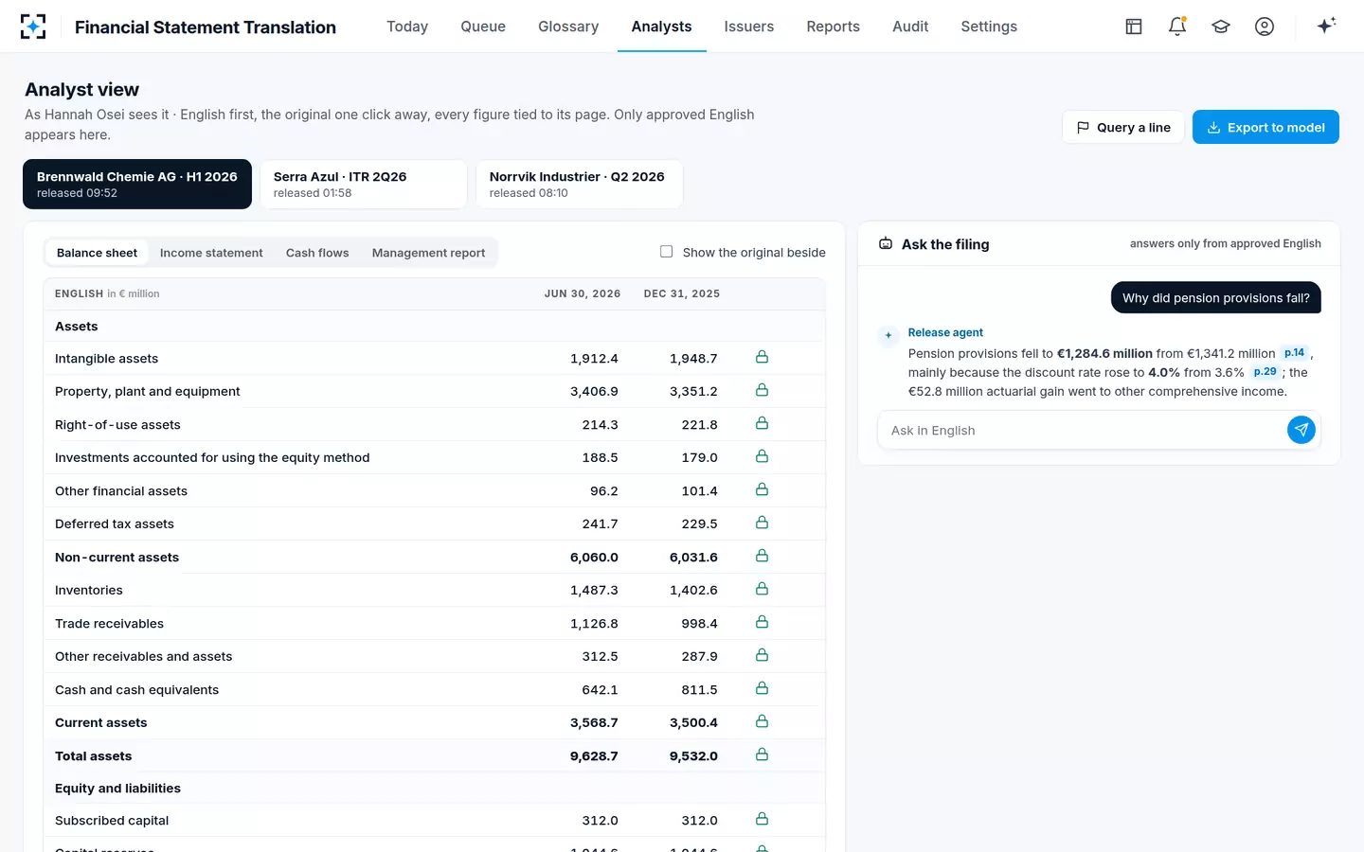Click the Total assets 9,628.7 value
The width and height of the screenshot is (1364, 852).
click(x=594, y=755)
